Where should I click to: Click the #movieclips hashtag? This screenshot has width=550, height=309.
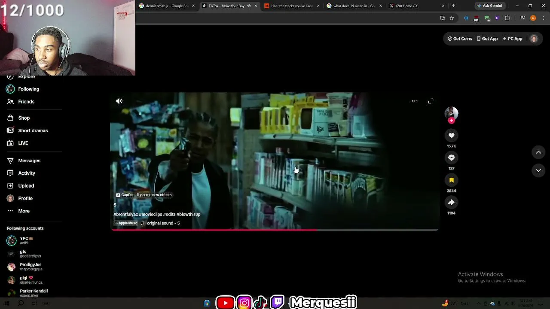[x=150, y=214]
